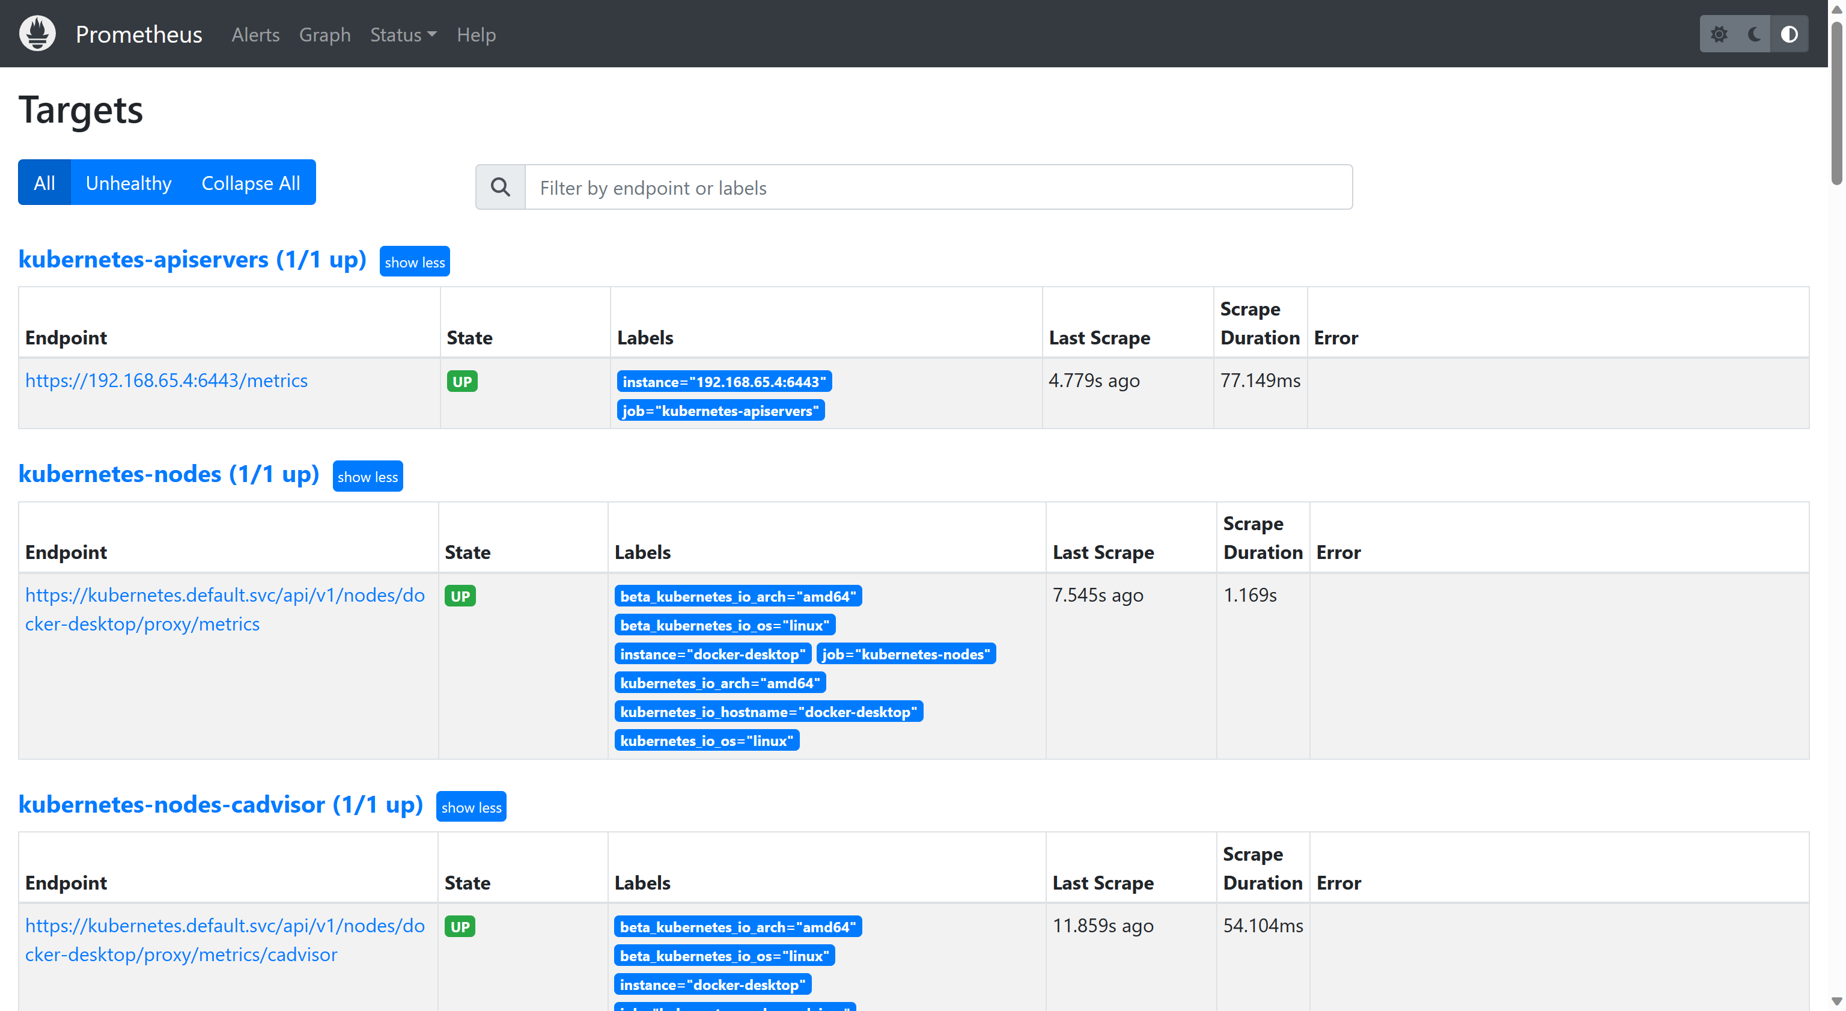Show only Unhealthy targets
This screenshot has width=1846, height=1011.
click(x=129, y=182)
